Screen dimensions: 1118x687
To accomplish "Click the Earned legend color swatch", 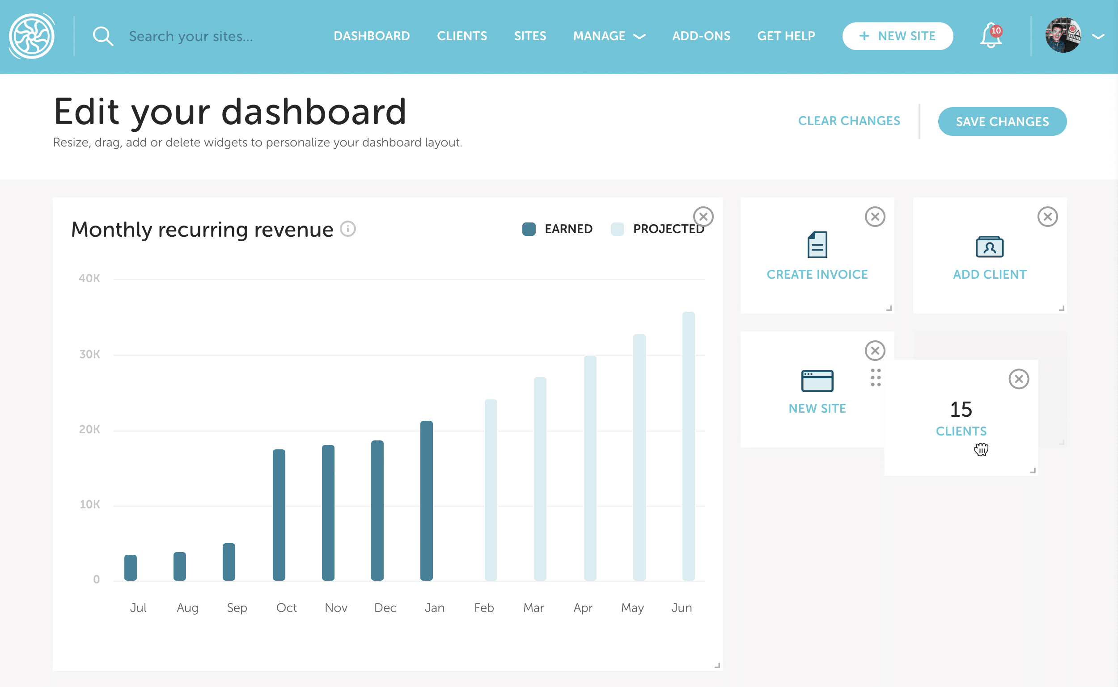I will pos(529,229).
